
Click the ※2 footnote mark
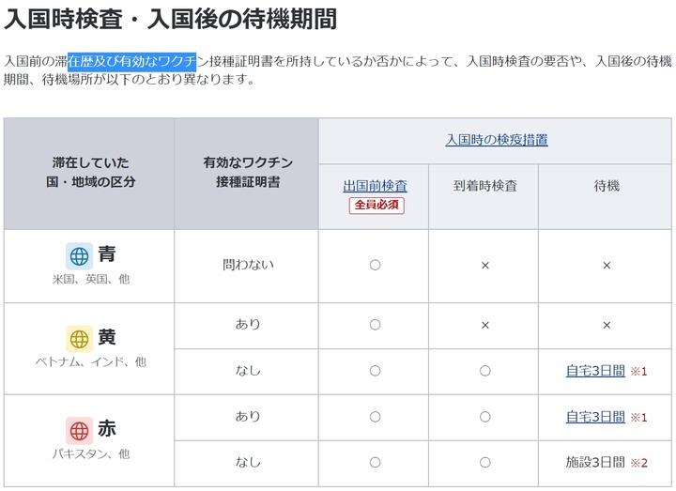point(638,463)
